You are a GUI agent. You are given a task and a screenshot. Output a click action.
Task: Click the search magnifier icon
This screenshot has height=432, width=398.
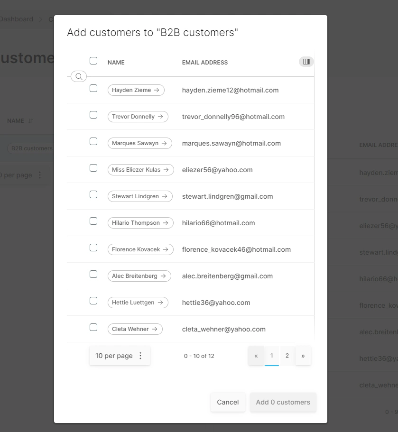(78, 76)
